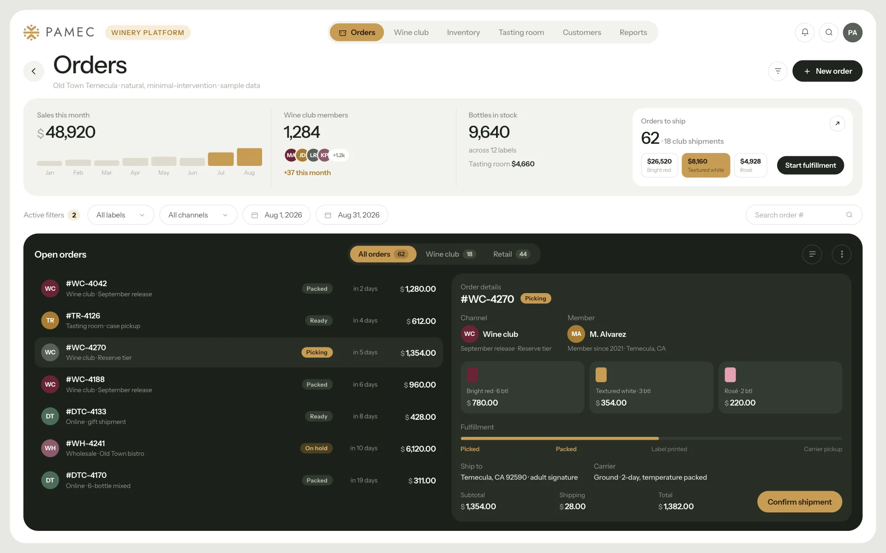
Task: Click the search icon in the order search box
Action: pos(849,215)
